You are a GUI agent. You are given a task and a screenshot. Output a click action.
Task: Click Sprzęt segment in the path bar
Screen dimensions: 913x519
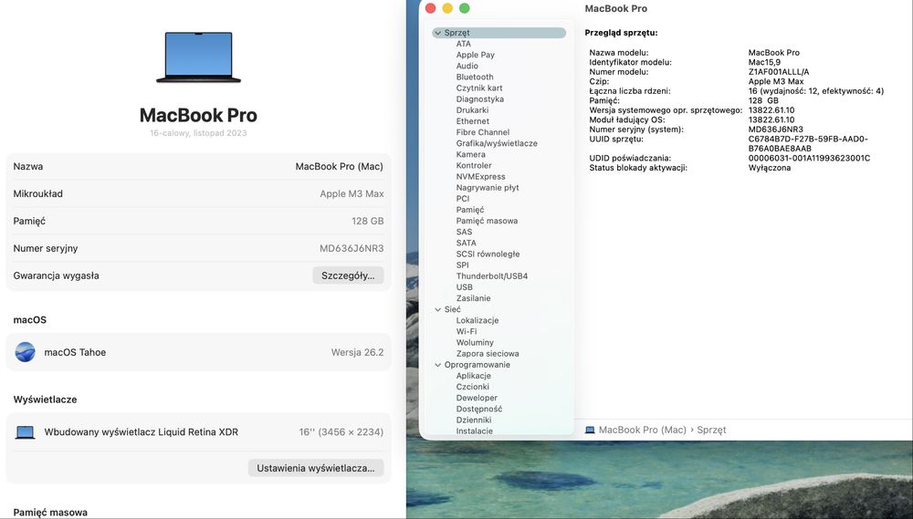[x=711, y=430]
